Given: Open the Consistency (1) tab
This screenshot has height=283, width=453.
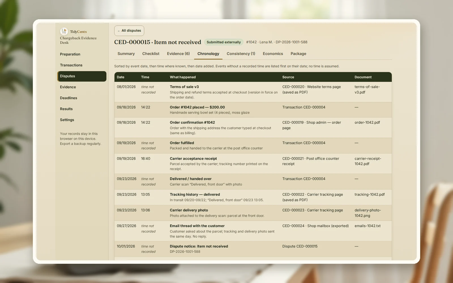Looking at the screenshot, I should click(x=241, y=54).
